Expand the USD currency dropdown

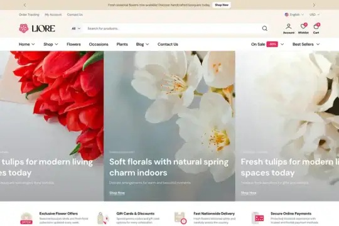(x=315, y=14)
